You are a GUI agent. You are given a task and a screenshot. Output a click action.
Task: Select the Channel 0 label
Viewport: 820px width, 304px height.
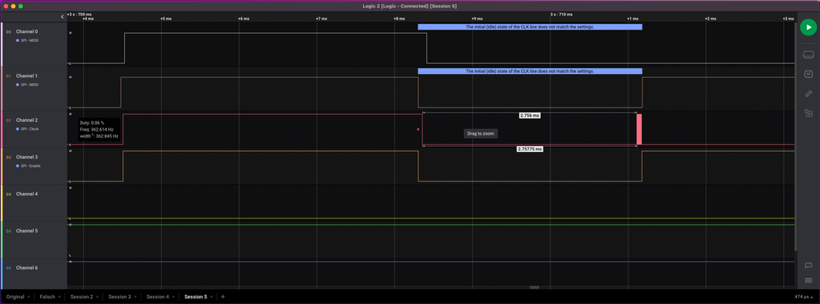tap(26, 31)
